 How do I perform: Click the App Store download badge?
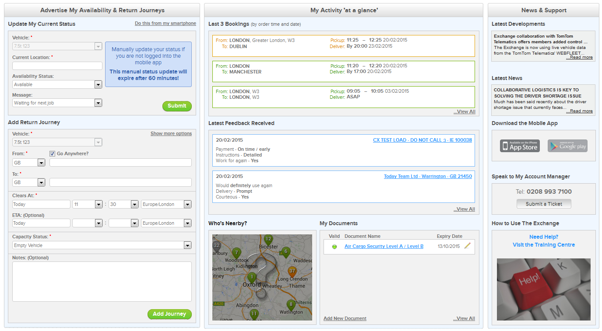520,146
